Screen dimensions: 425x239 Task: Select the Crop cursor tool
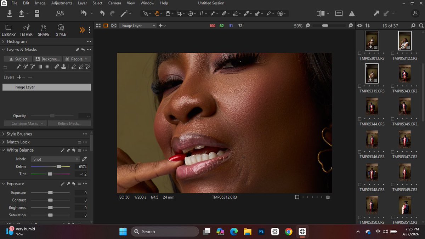click(179, 13)
